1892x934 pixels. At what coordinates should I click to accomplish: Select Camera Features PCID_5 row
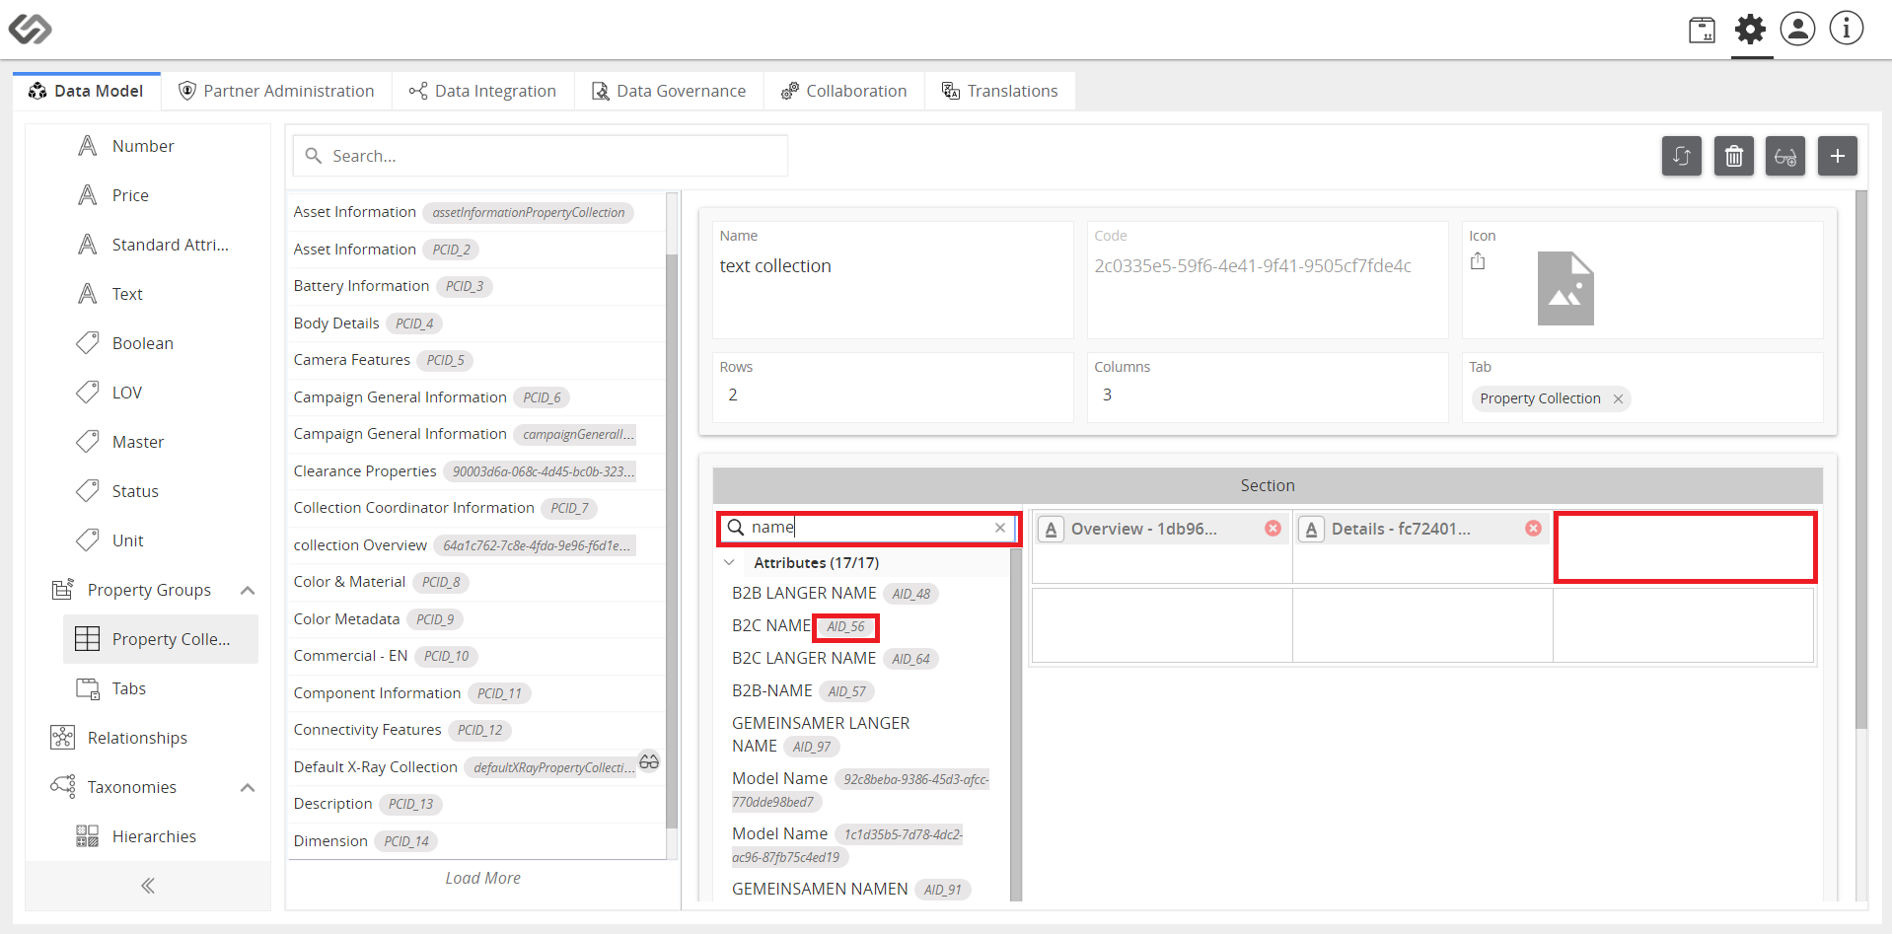click(477, 360)
